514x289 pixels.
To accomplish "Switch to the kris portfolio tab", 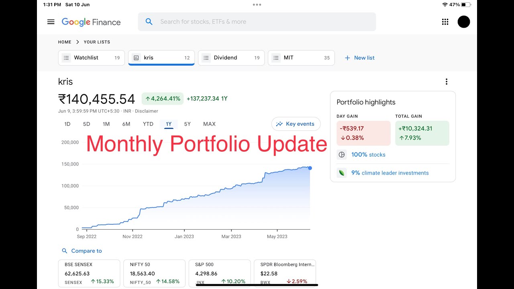I will click(x=161, y=58).
